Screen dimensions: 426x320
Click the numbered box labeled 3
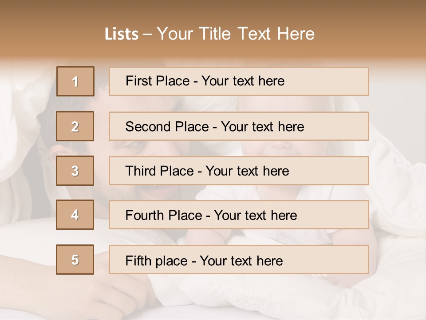[x=75, y=171]
